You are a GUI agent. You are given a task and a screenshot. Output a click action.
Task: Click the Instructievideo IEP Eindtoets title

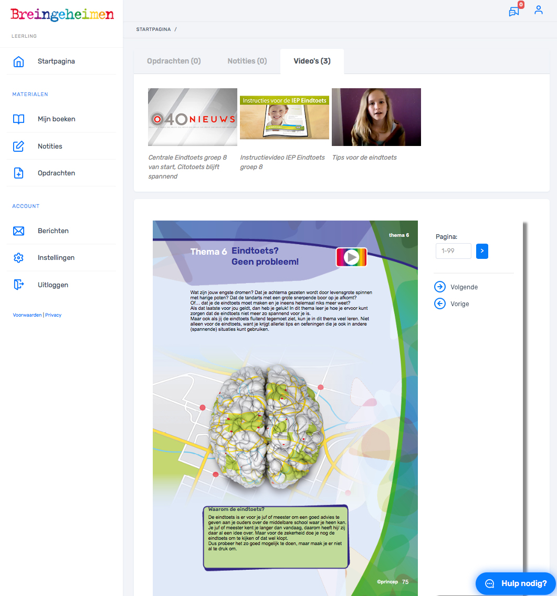click(x=282, y=162)
